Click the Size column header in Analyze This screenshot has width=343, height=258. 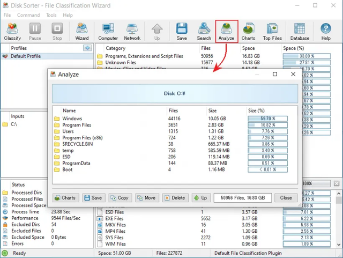pos(226,110)
